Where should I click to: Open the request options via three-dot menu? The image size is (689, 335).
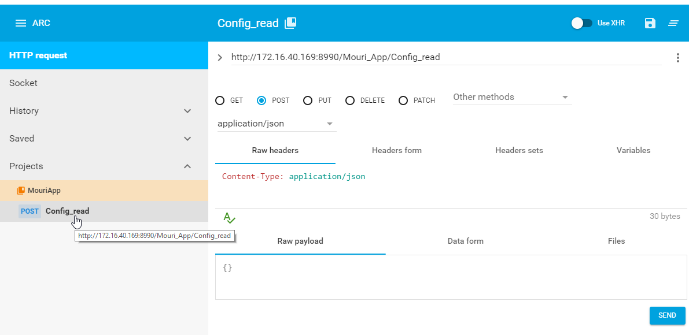tap(677, 57)
